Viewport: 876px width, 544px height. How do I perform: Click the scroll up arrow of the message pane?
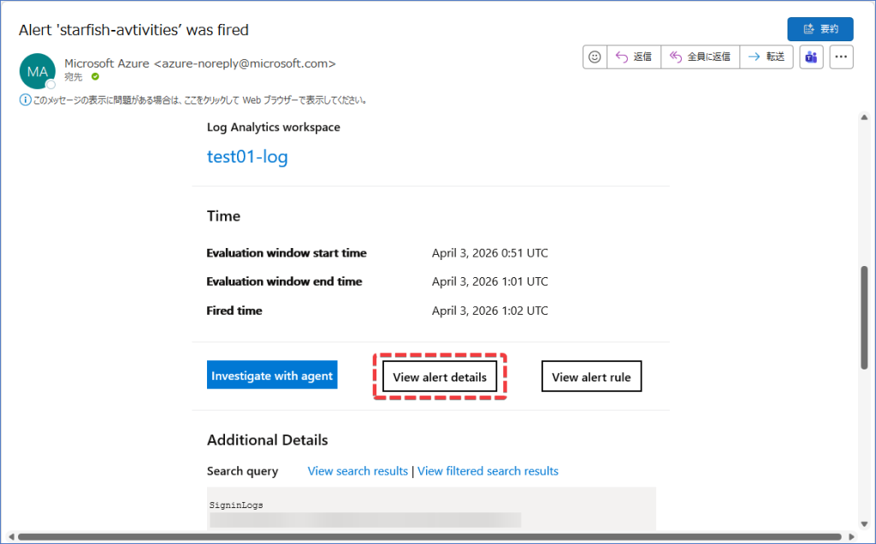[864, 118]
